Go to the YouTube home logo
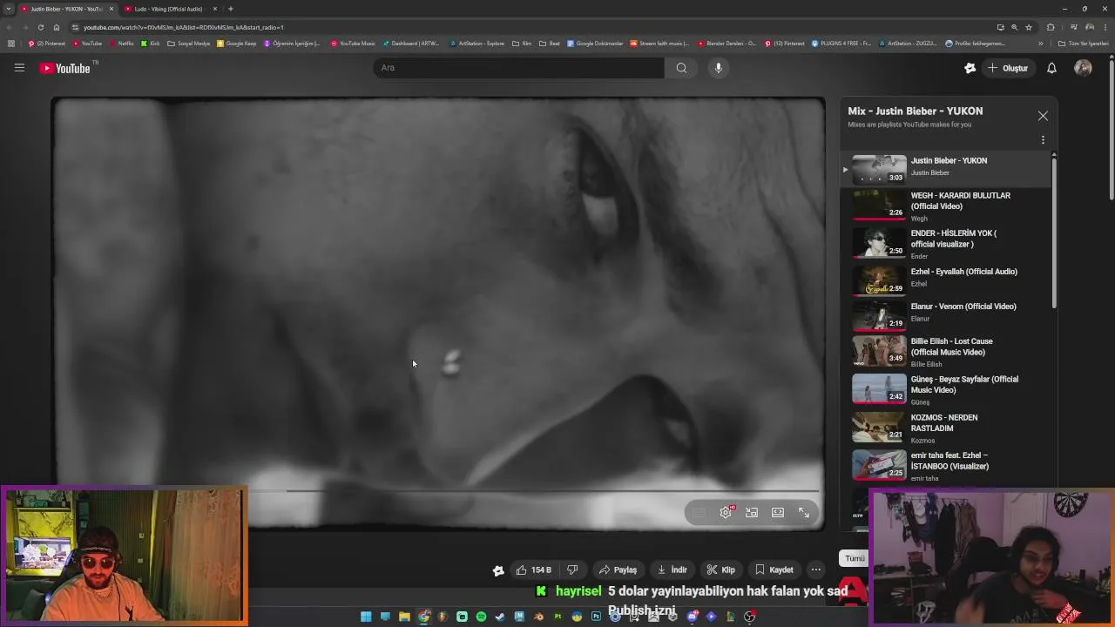 65,68
